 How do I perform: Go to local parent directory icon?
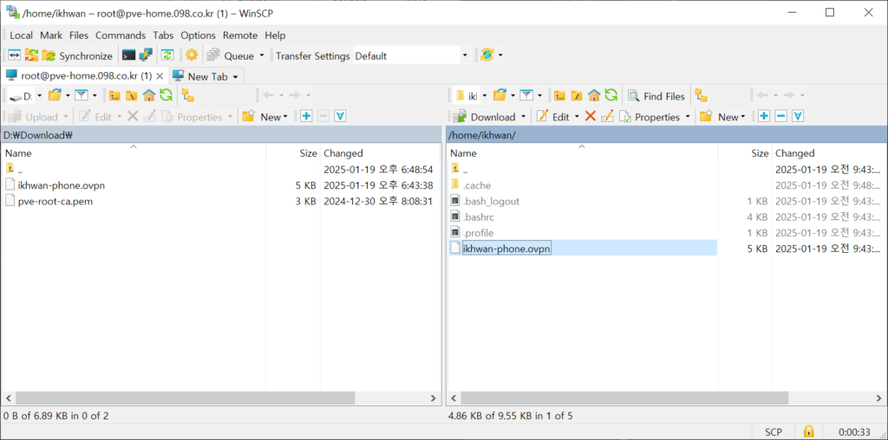pyautogui.click(x=114, y=95)
